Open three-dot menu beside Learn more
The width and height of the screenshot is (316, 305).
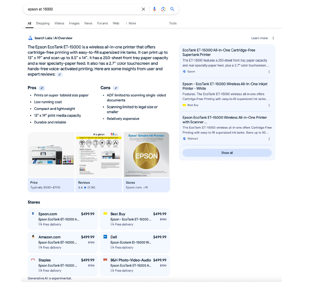tap(273, 38)
